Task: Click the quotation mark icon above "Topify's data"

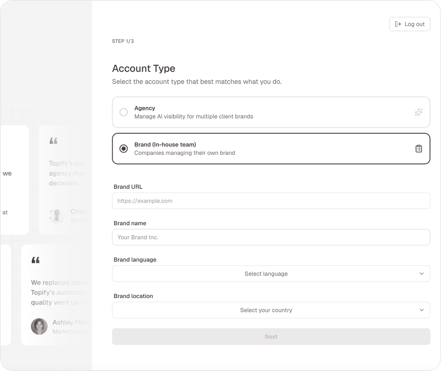Action: click(53, 141)
